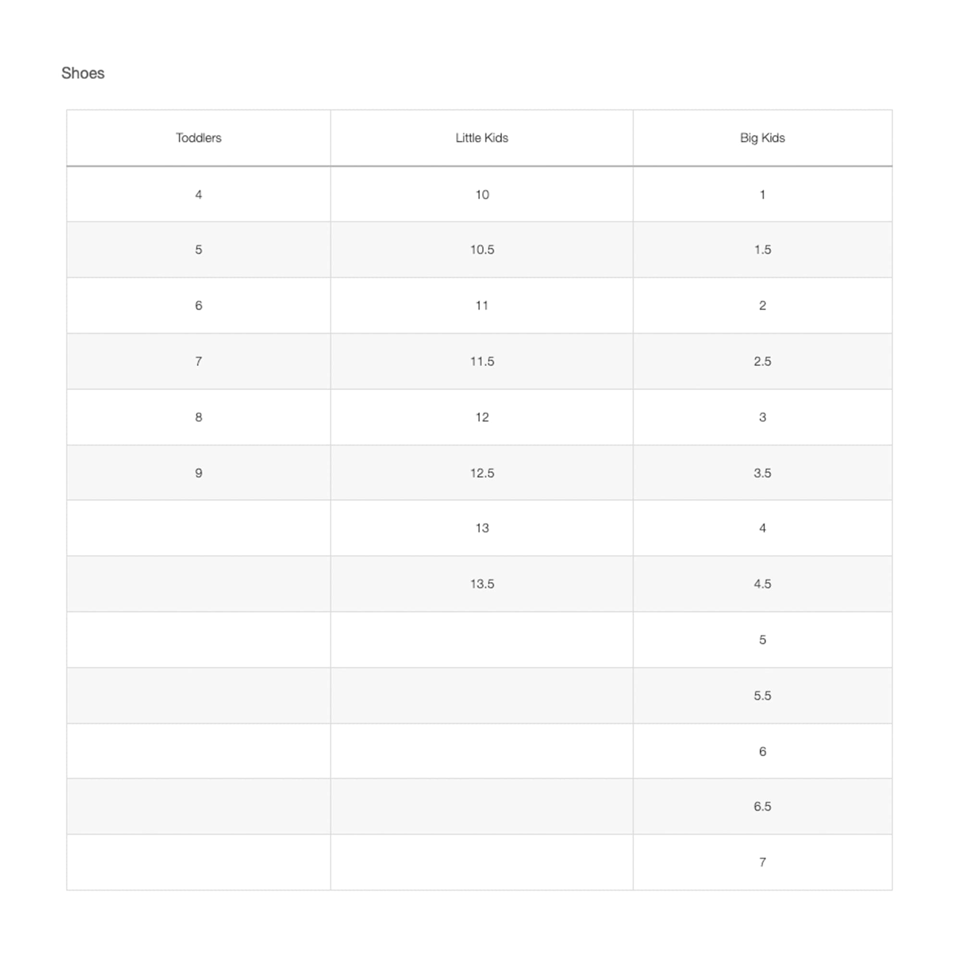
Task: Click the 10.5 size cell
Action: [x=481, y=250]
